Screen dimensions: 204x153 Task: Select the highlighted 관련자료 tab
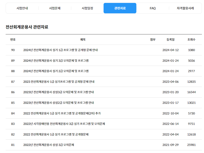coord(120,8)
